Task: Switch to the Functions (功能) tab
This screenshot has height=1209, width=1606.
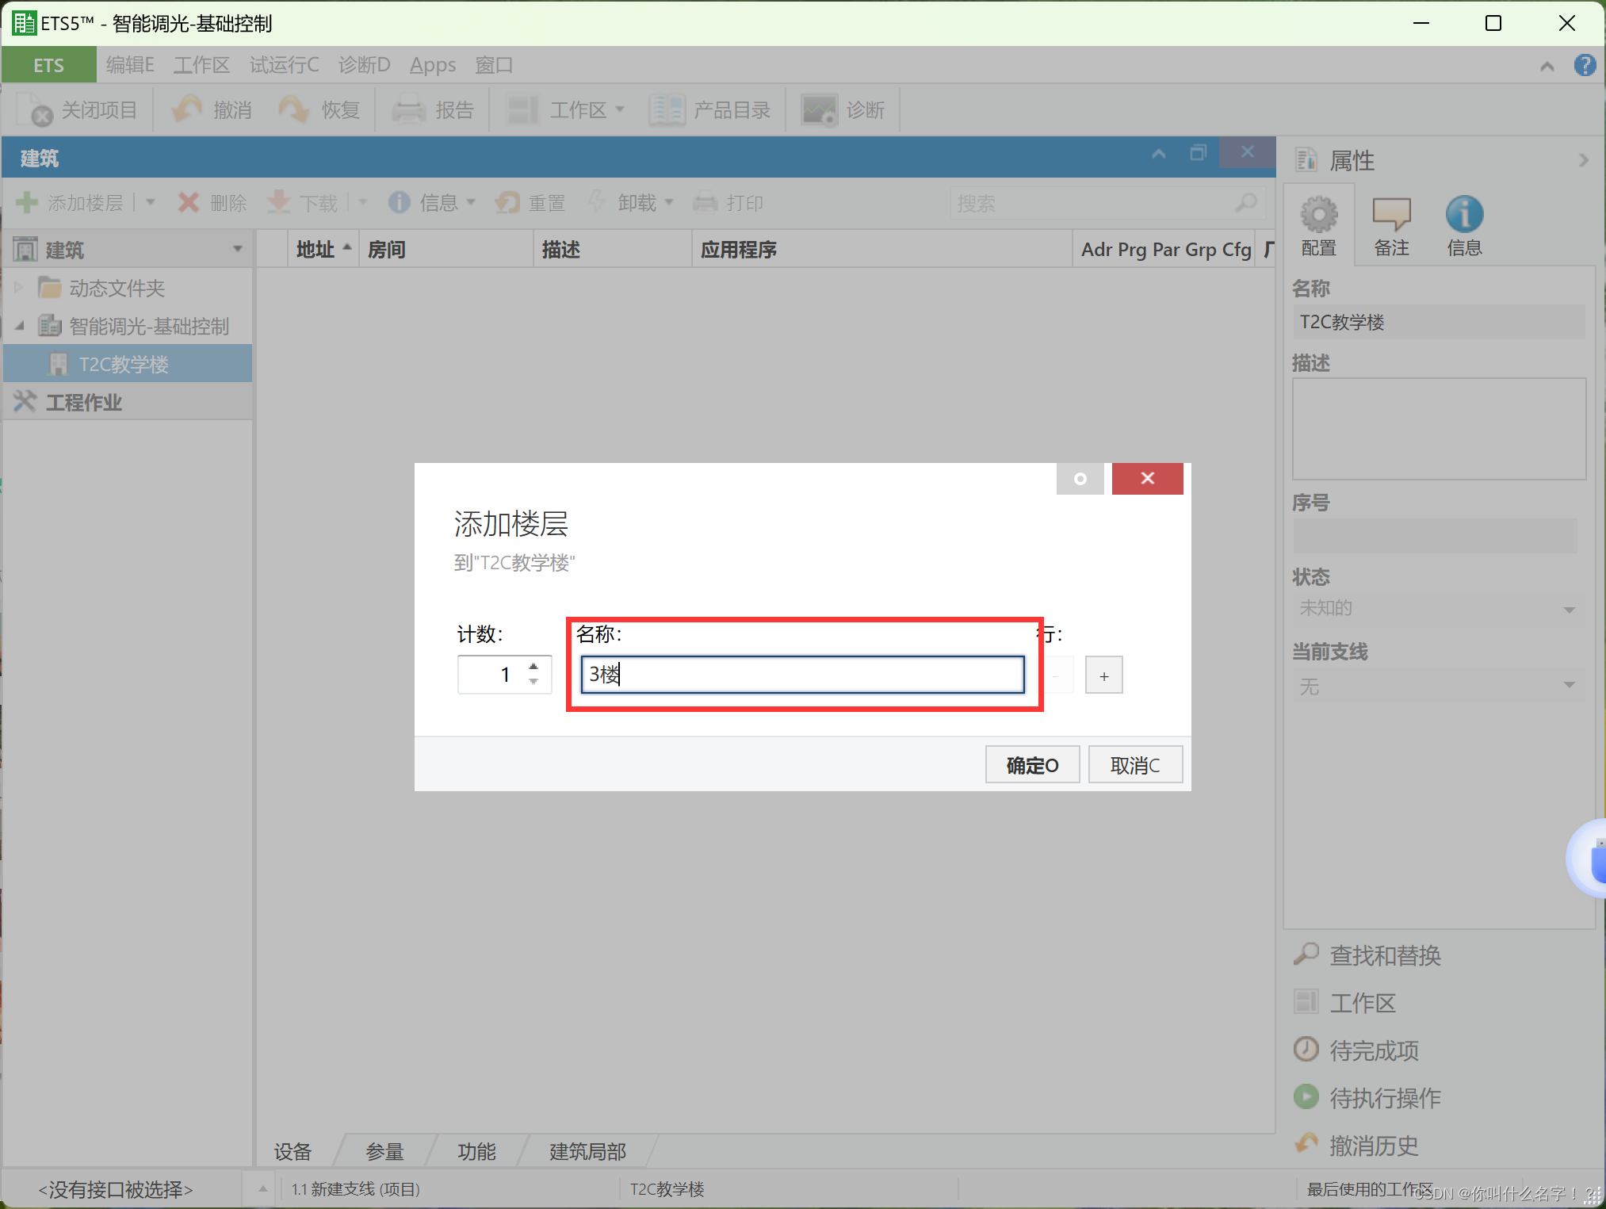Action: point(476,1150)
